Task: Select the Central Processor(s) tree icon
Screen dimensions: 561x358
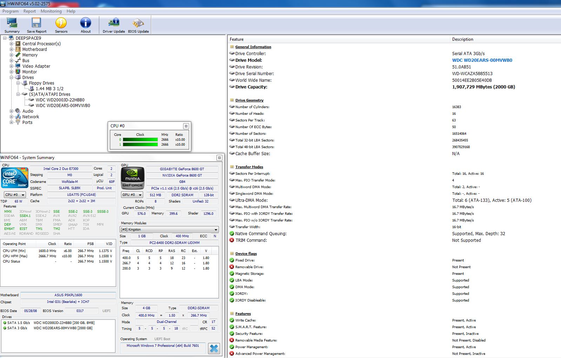Action: tap(18, 44)
